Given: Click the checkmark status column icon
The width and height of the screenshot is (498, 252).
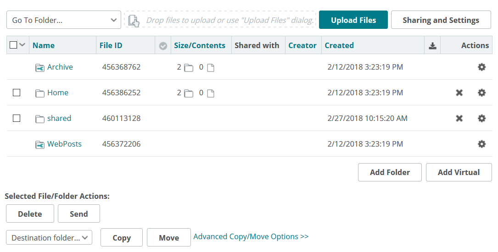Looking at the screenshot, I should (163, 46).
